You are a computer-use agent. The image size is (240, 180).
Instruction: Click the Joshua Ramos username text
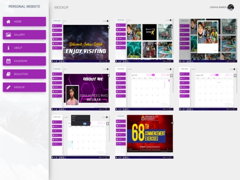click(x=218, y=7)
